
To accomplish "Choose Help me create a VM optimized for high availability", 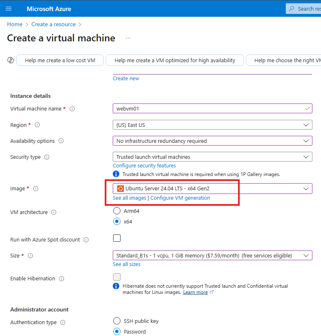I will pyautogui.click(x=175, y=60).
